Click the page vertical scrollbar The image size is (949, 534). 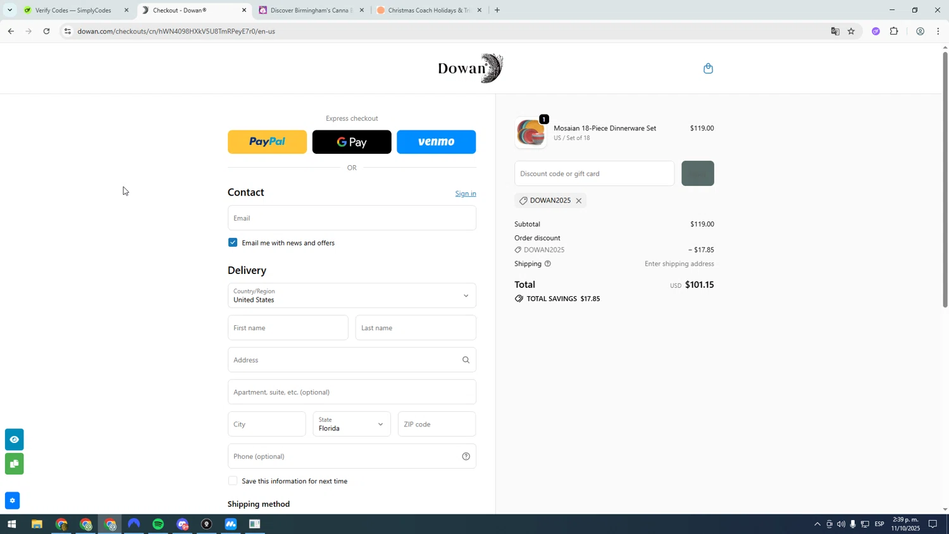[945, 180]
